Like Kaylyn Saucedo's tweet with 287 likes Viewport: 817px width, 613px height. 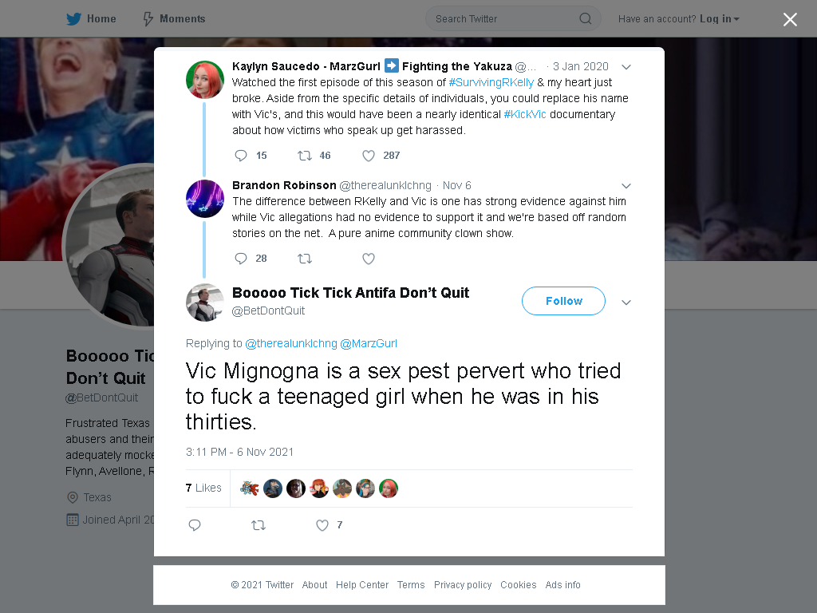[369, 156]
